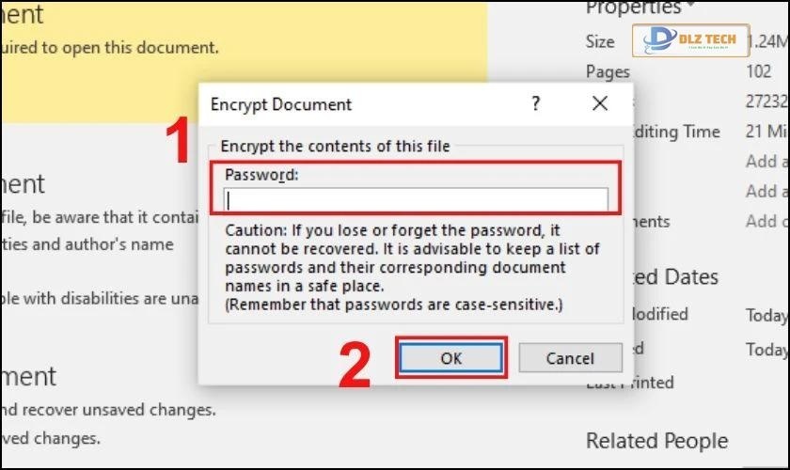Click the Related People heading
Screen dimensions: 790x470
click(x=656, y=441)
